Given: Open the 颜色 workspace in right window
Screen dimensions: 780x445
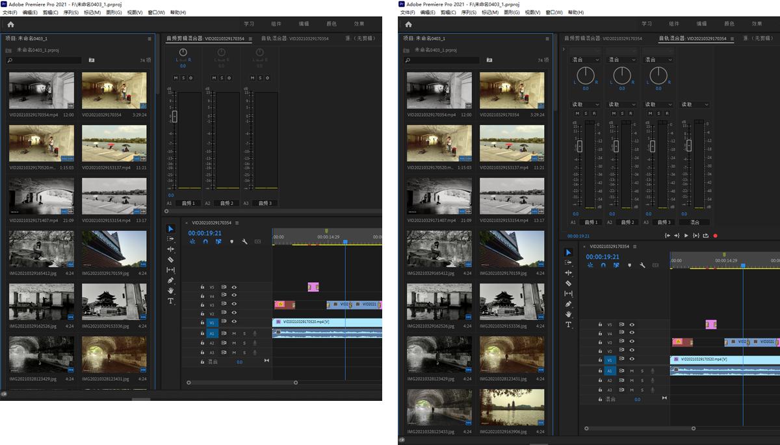Looking at the screenshot, I should [x=729, y=24].
